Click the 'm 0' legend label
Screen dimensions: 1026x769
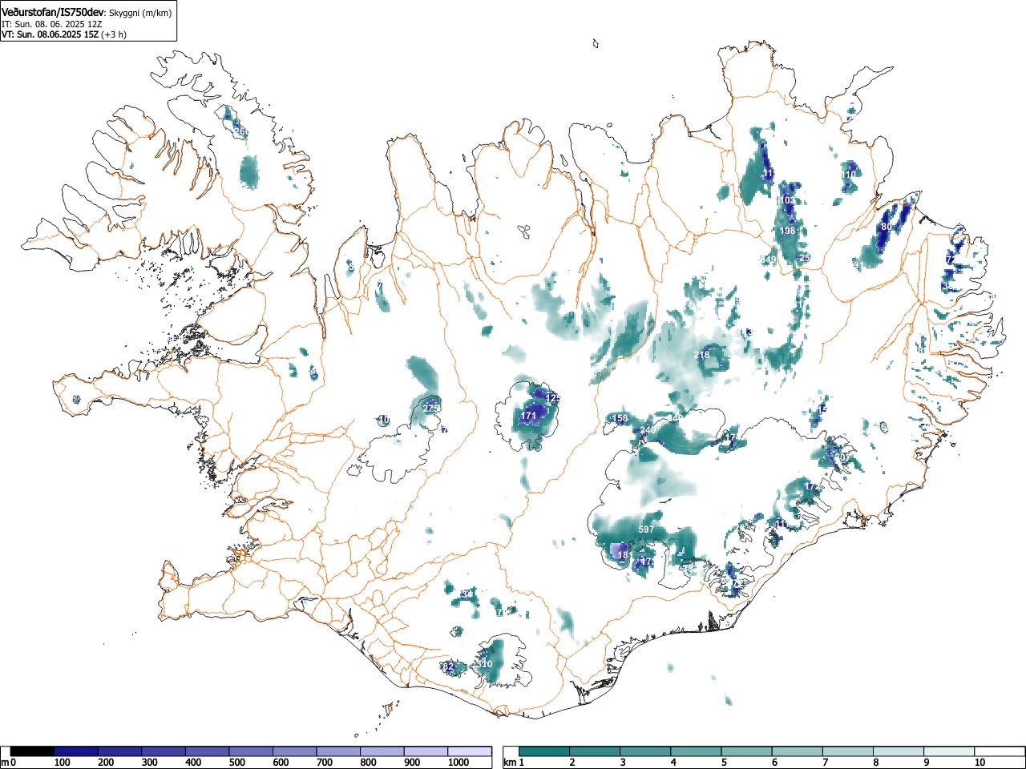tap(9, 763)
